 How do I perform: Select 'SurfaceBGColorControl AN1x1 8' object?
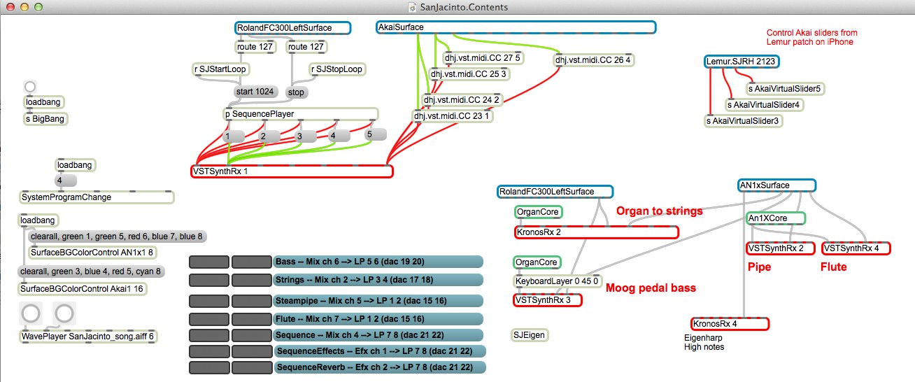coord(92,252)
